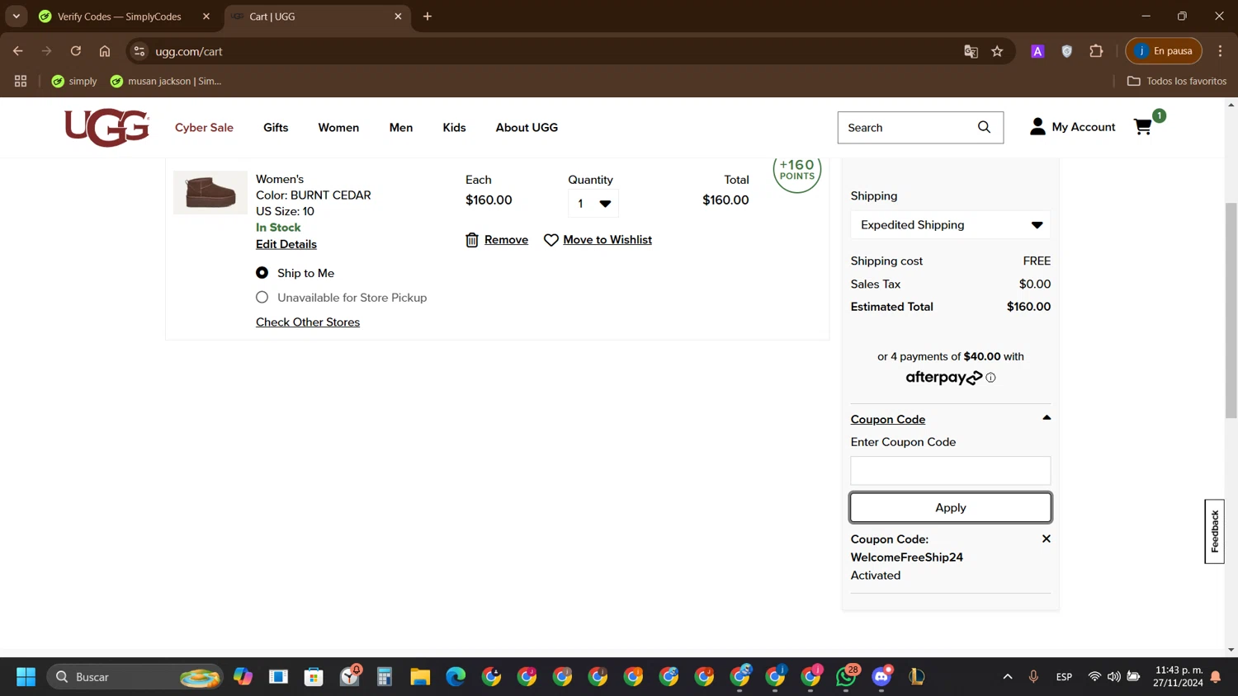Click the trash Remove icon
1238x696 pixels.
tap(472, 240)
